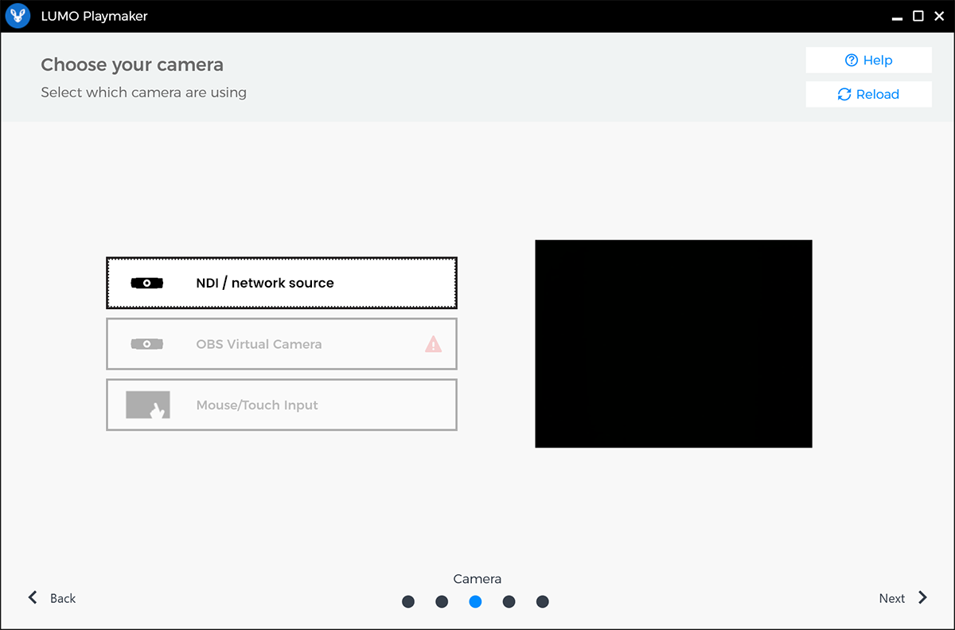
Task: Click the NDI network camera icon
Action: pyautogui.click(x=147, y=284)
